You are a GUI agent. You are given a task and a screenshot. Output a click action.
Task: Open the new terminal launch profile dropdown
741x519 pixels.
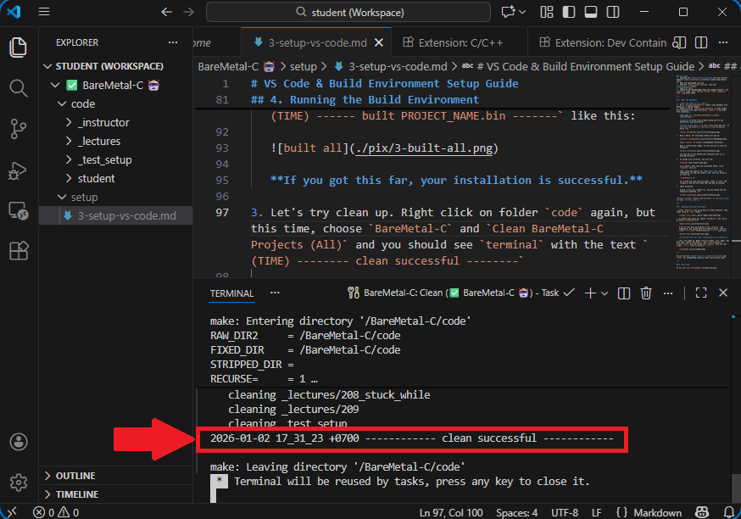604,293
